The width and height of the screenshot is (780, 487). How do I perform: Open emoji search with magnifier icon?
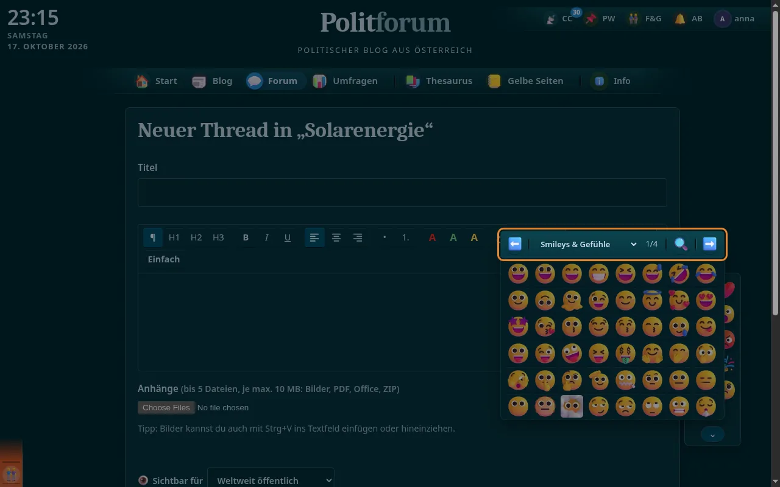pyautogui.click(x=681, y=244)
